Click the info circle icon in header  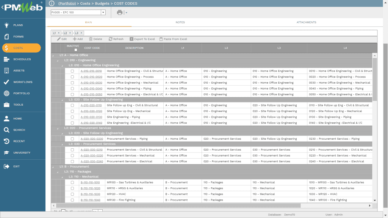pyautogui.click(x=52, y=3)
